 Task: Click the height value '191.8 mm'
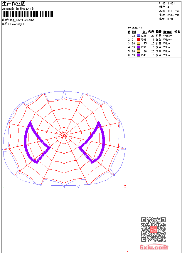pos(173,11)
